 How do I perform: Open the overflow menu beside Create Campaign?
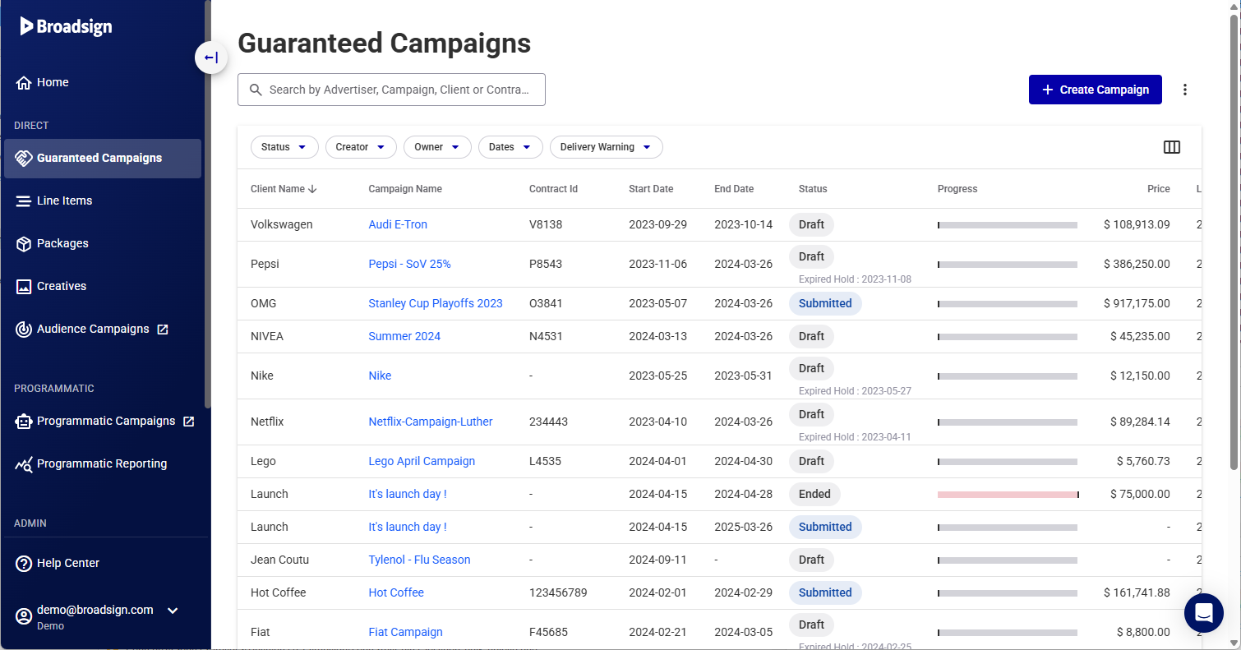click(1184, 89)
